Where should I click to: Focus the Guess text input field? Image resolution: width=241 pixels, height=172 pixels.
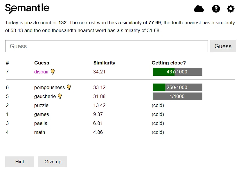click(107, 46)
